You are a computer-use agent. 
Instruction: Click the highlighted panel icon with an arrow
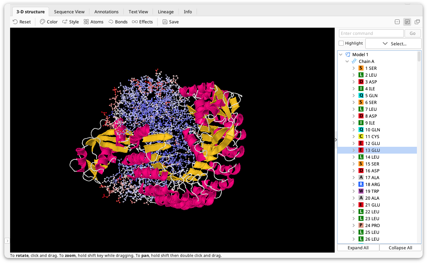click(x=408, y=22)
